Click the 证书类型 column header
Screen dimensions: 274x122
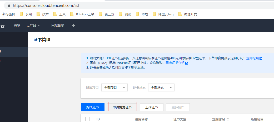(180, 119)
